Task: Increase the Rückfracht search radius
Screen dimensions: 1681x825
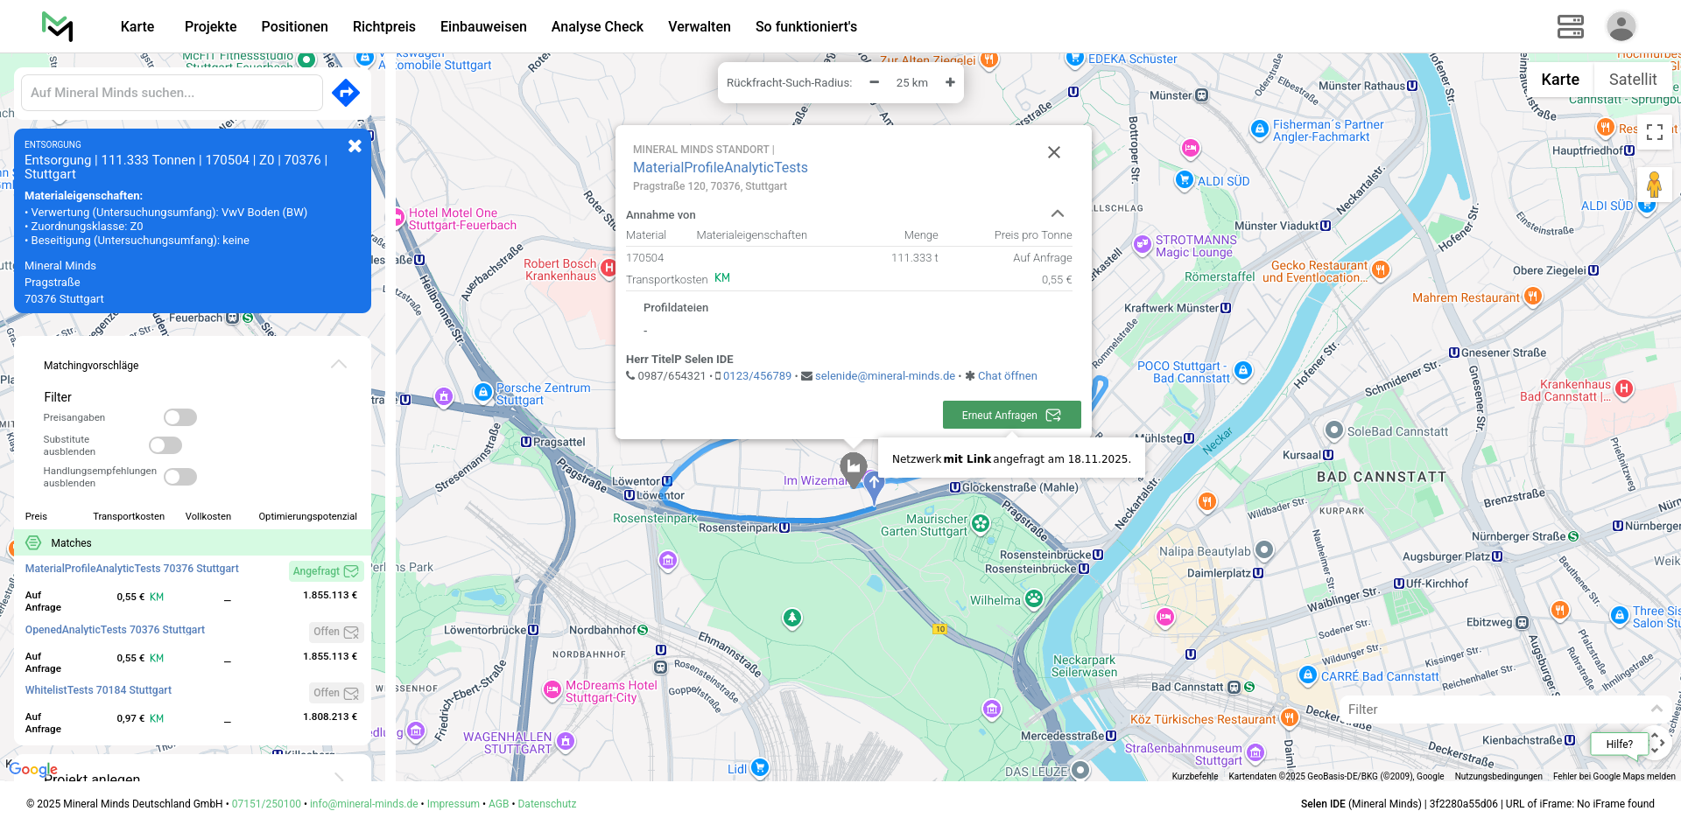Action: click(x=950, y=82)
